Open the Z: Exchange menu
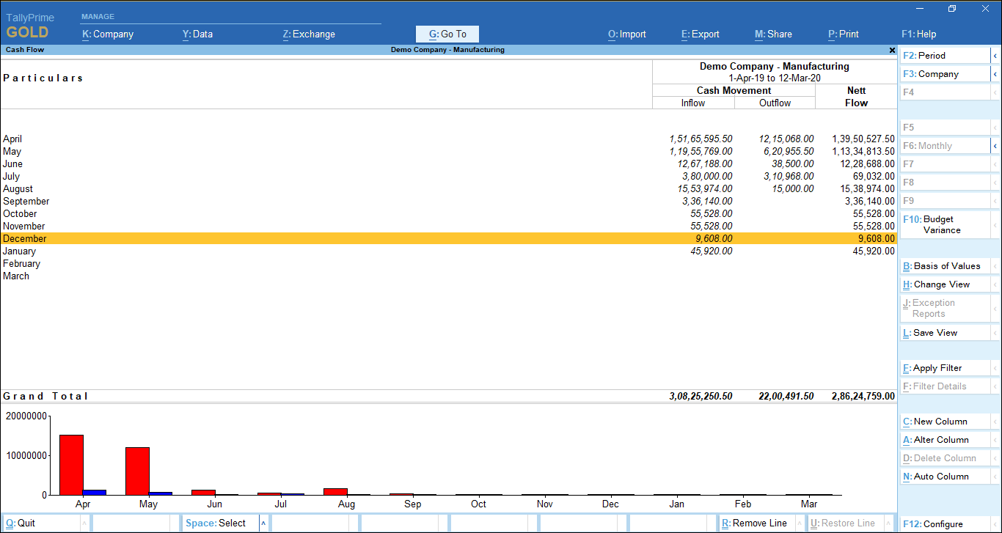 [308, 34]
